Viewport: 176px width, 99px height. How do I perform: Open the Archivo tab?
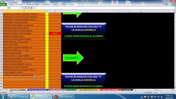(3, 4)
